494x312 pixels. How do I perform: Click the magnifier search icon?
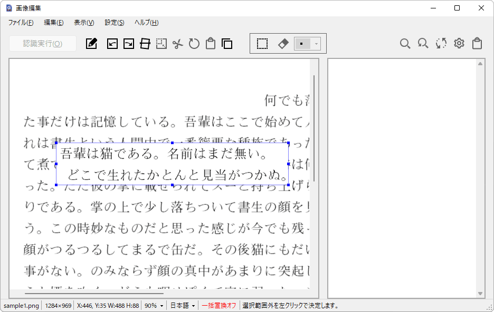(x=405, y=43)
